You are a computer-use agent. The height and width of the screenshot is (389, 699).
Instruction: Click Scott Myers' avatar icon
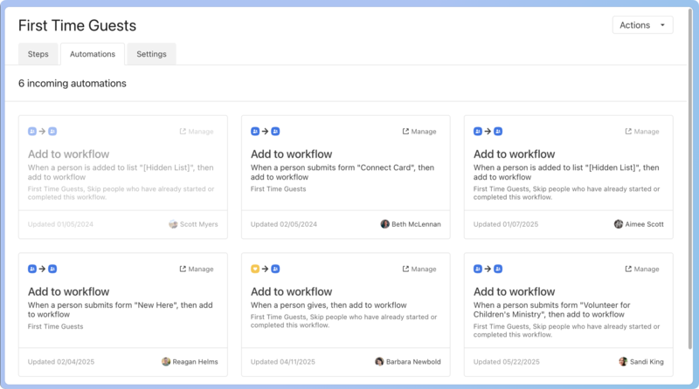pyautogui.click(x=173, y=224)
